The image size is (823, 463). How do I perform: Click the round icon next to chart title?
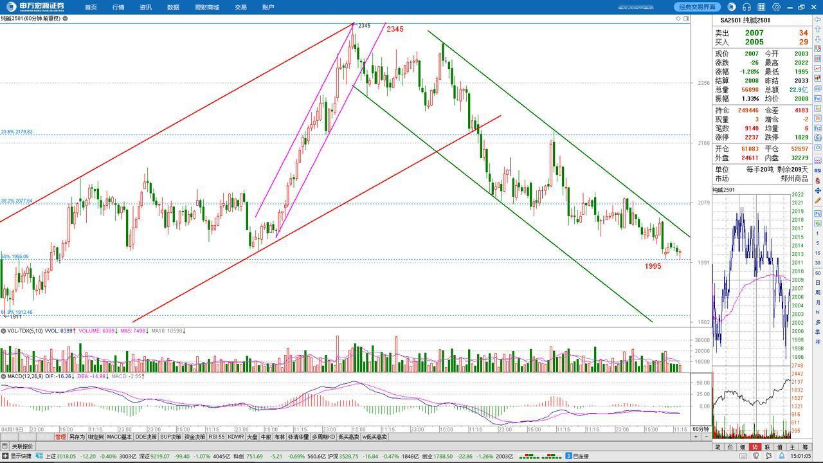65,19
